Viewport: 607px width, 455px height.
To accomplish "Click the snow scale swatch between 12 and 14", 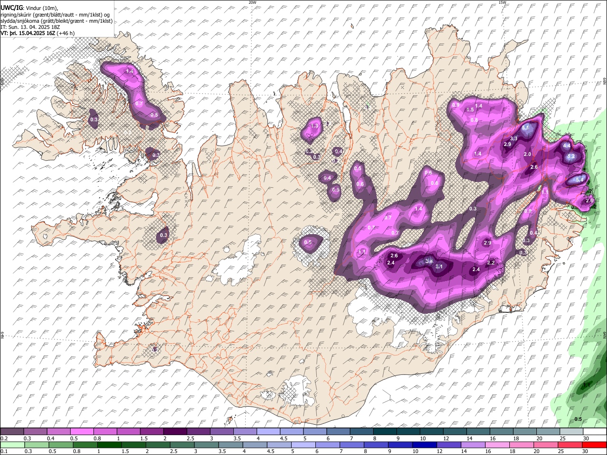I will (454, 431).
